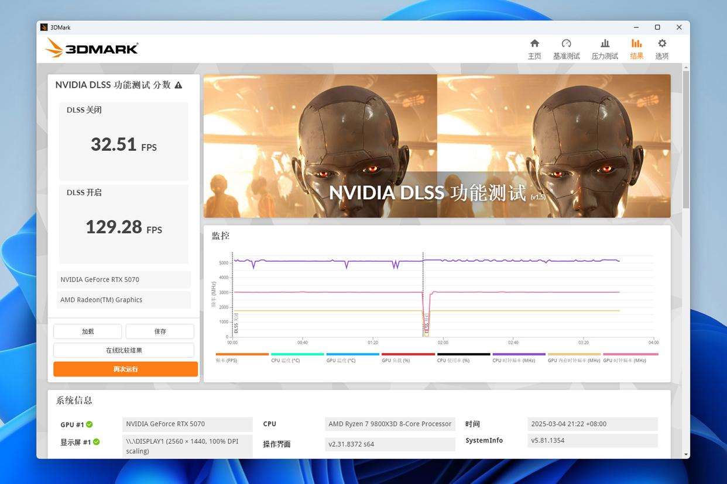Image resolution: width=727 pixels, height=484 pixels.
Task: Close the 3DMark window
Action: (679, 27)
